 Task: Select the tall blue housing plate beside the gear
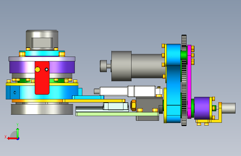click(x=173, y=83)
